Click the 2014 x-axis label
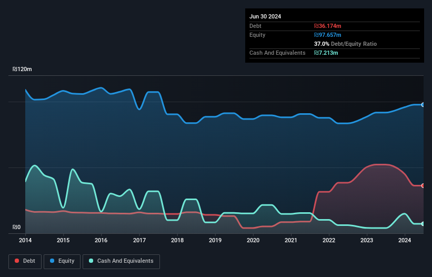The height and width of the screenshot is (277, 432). pyautogui.click(x=25, y=240)
